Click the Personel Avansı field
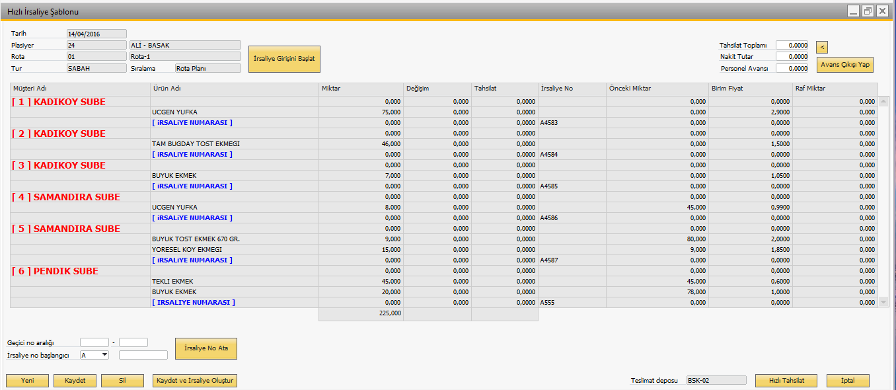 click(792, 68)
